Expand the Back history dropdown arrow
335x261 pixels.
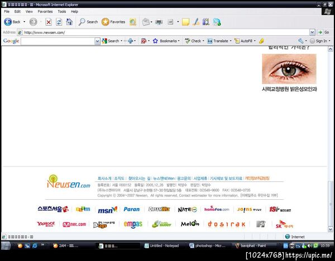(x=24, y=22)
